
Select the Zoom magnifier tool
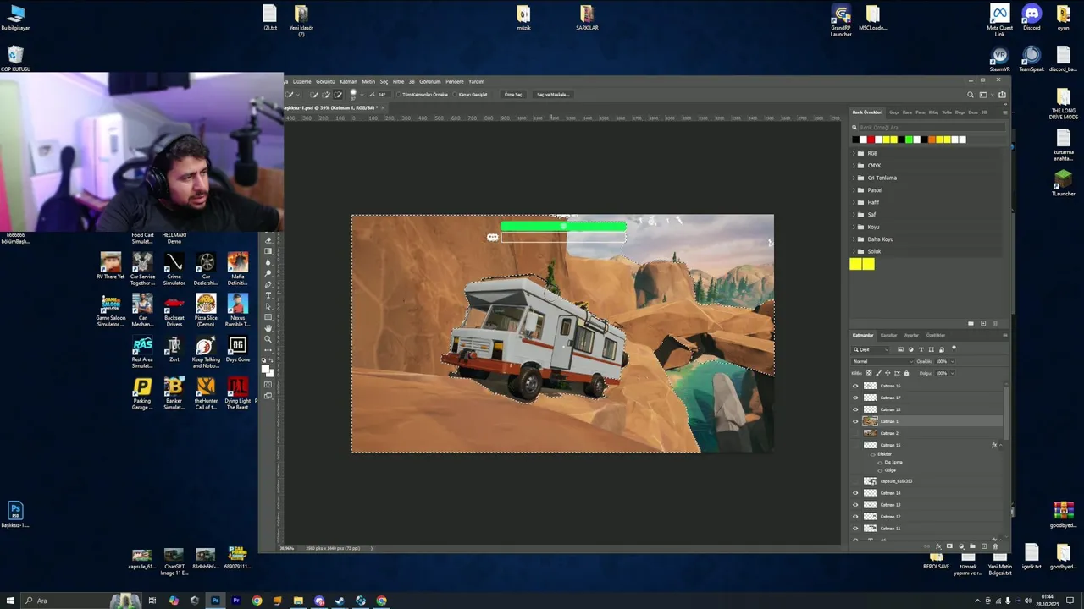coord(268,339)
